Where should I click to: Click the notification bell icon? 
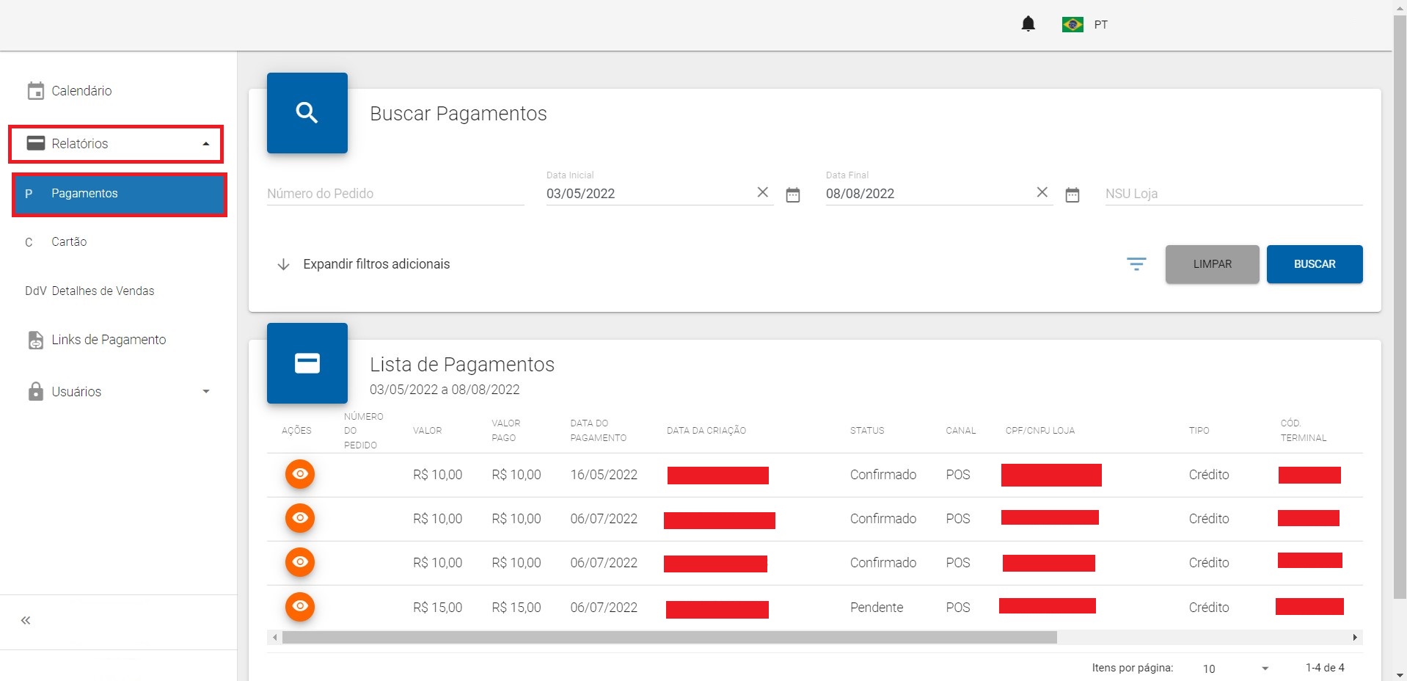pos(1028,24)
